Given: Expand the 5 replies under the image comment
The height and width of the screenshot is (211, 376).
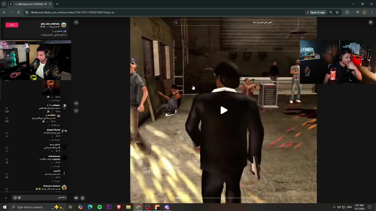Looking at the screenshot, I should [54, 100].
